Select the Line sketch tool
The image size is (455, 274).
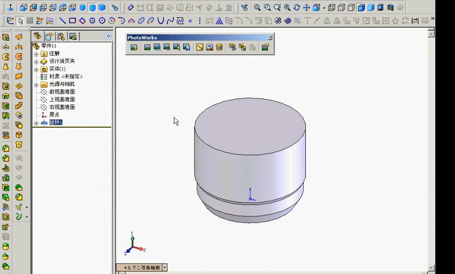(63, 21)
